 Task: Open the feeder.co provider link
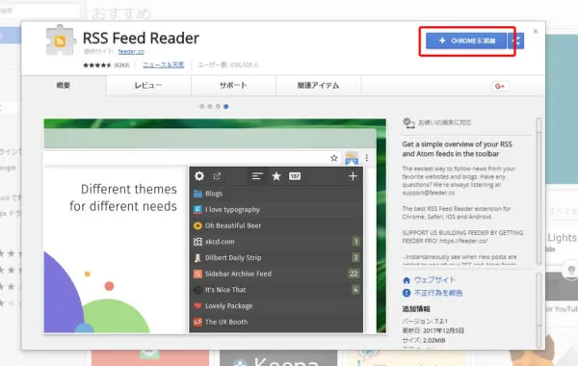131,52
